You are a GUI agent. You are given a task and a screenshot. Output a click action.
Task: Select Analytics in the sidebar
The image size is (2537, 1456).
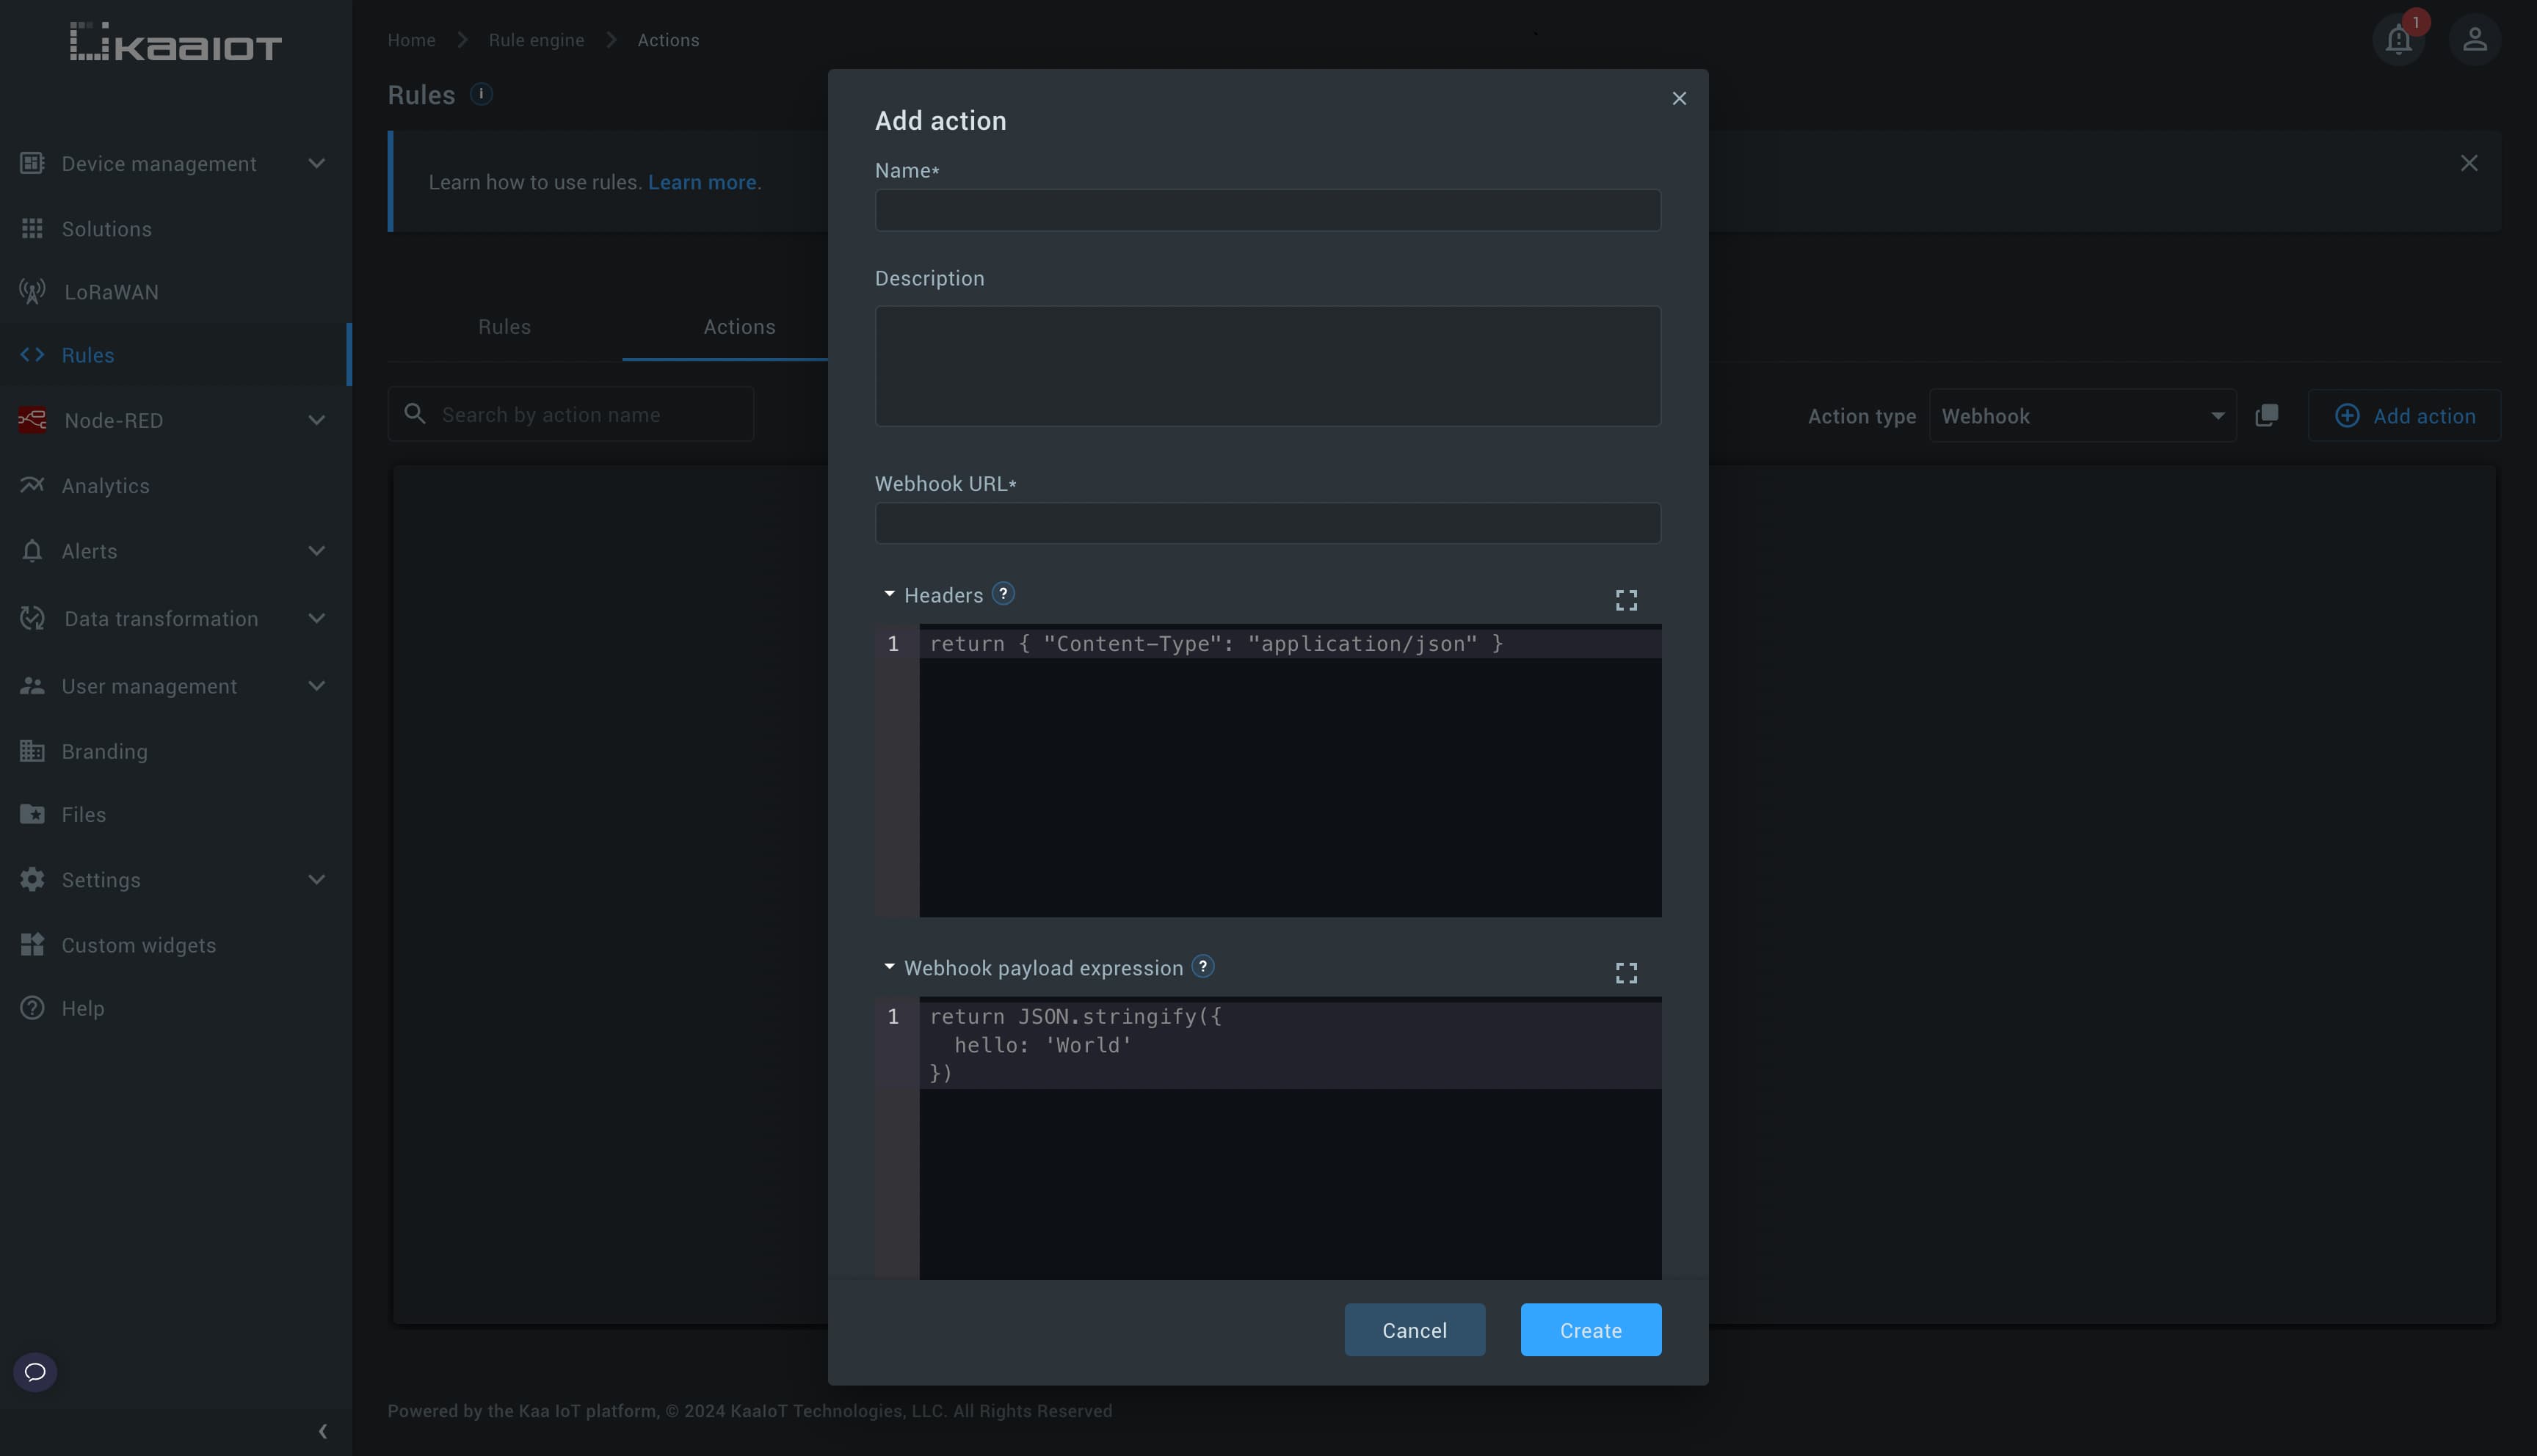pyautogui.click(x=175, y=485)
